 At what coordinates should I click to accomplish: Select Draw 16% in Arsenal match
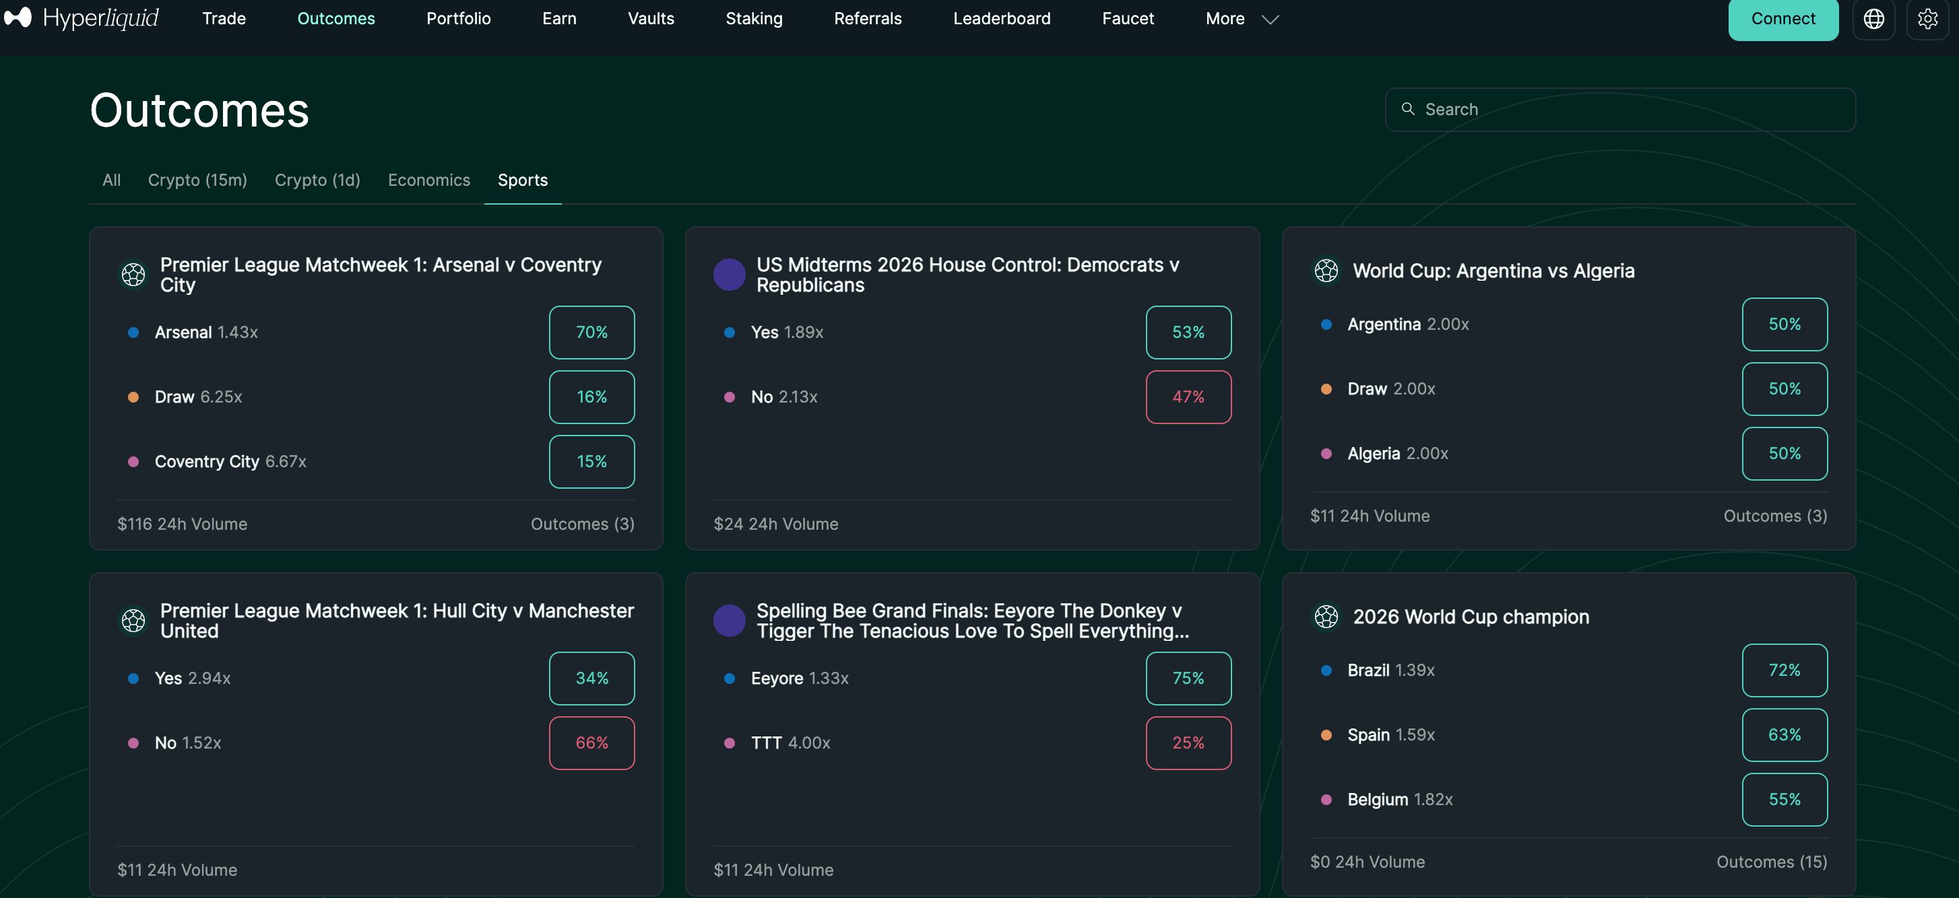pos(591,396)
